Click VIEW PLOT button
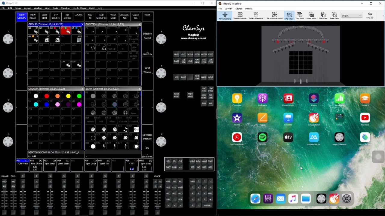This screenshot has height=216, width=385. 45,16
